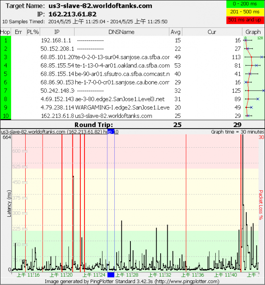The width and height of the screenshot is (265, 285).
Task: Click the Round Trip label
Action: [94, 125]
